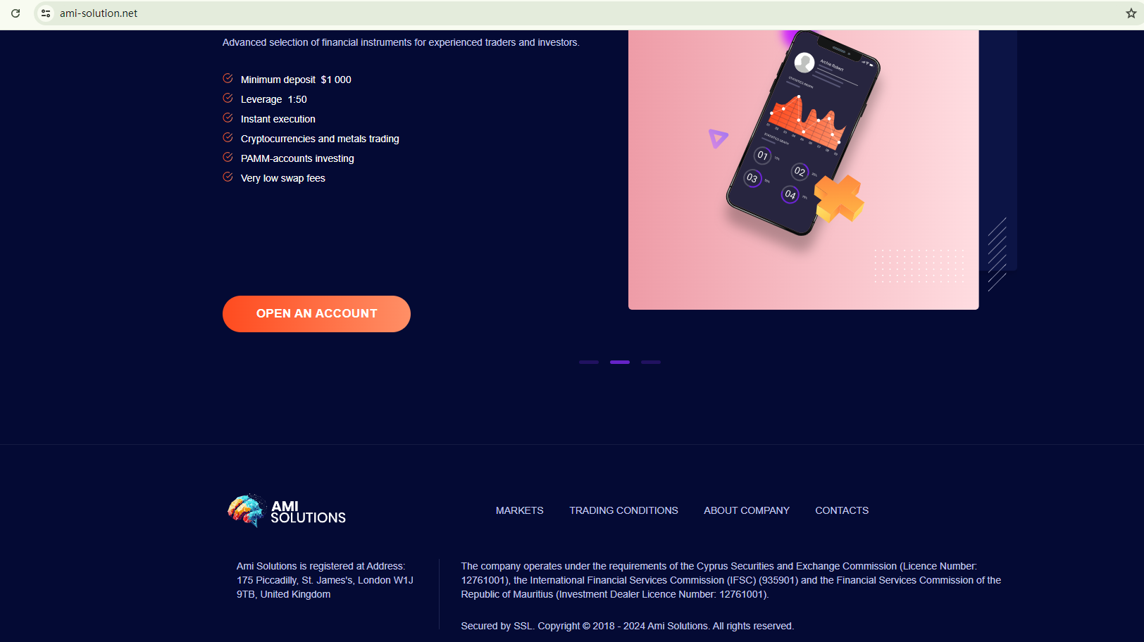Open the CONTACTS footer link

coord(842,510)
